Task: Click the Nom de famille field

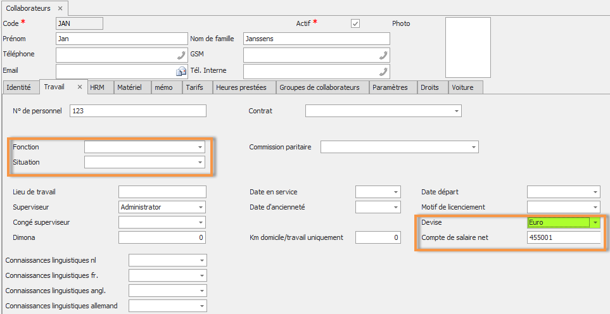Action: point(317,39)
